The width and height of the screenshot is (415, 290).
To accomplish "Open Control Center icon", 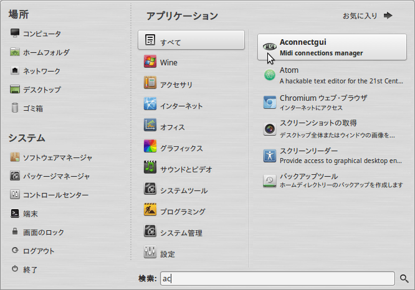I will tap(15, 195).
